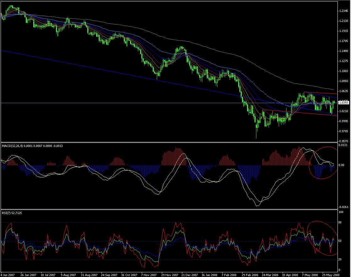Click the MACD 0.0131 scale label

343,145
